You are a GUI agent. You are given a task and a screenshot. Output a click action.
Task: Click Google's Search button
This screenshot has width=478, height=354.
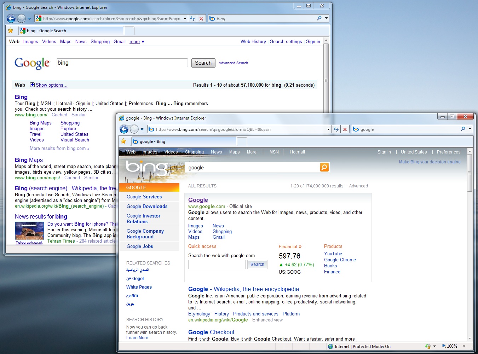tap(203, 63)
